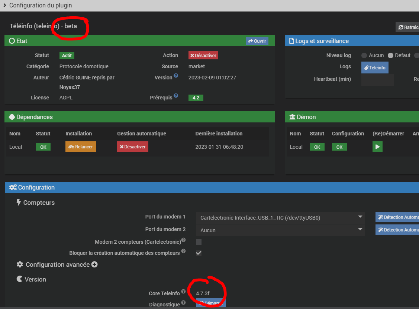
Task: Click the Dépendances local OK status badge
Action: click(x=43, y=147)
